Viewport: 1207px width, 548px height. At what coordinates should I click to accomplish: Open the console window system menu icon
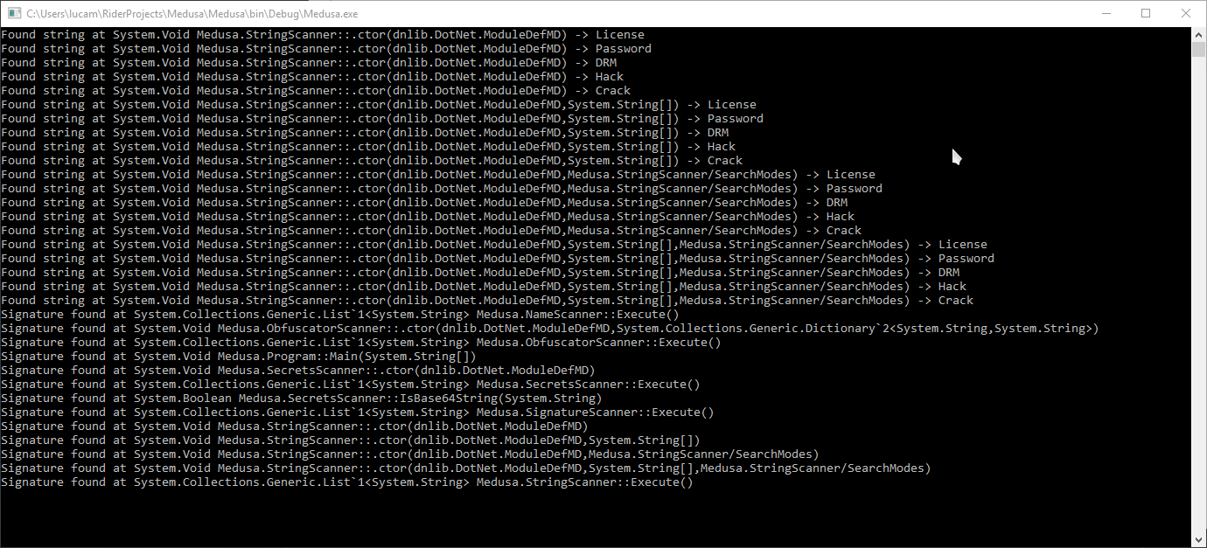(x=14, y=14)
